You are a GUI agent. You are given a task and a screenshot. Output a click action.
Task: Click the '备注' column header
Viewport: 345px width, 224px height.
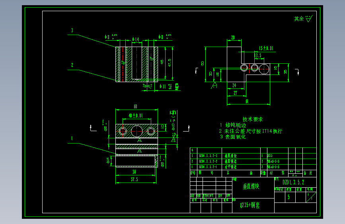tap(308, 173)
